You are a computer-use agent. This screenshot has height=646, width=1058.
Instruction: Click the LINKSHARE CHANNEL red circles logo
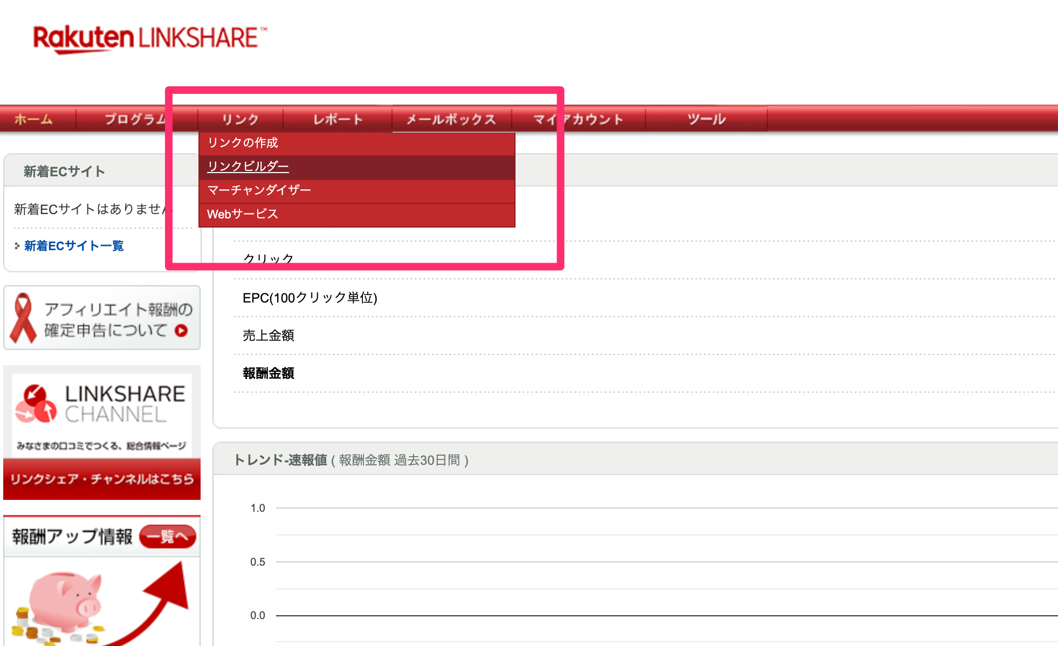(x=36, y=404)
